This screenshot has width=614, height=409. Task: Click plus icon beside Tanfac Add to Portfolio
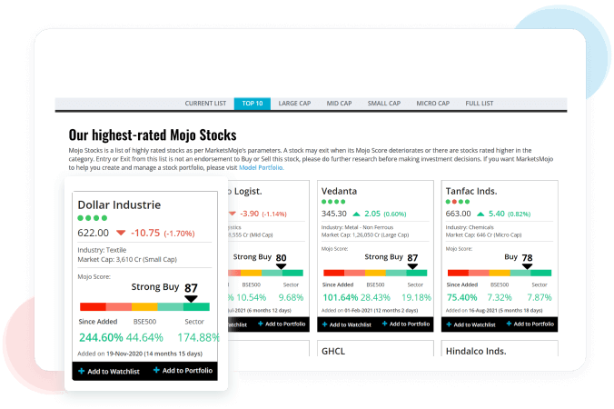[x=509, y=324]
